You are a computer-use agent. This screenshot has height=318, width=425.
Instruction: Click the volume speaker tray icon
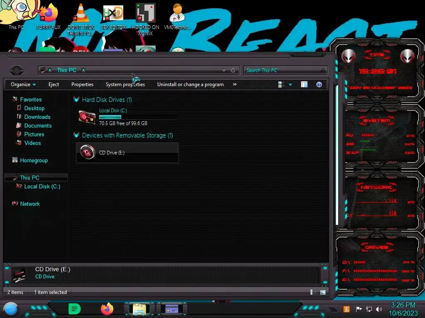379,309
